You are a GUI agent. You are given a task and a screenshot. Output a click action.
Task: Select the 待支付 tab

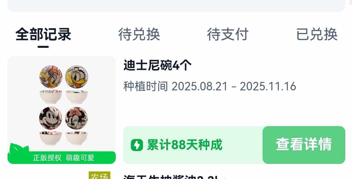[x=228, y=34]
